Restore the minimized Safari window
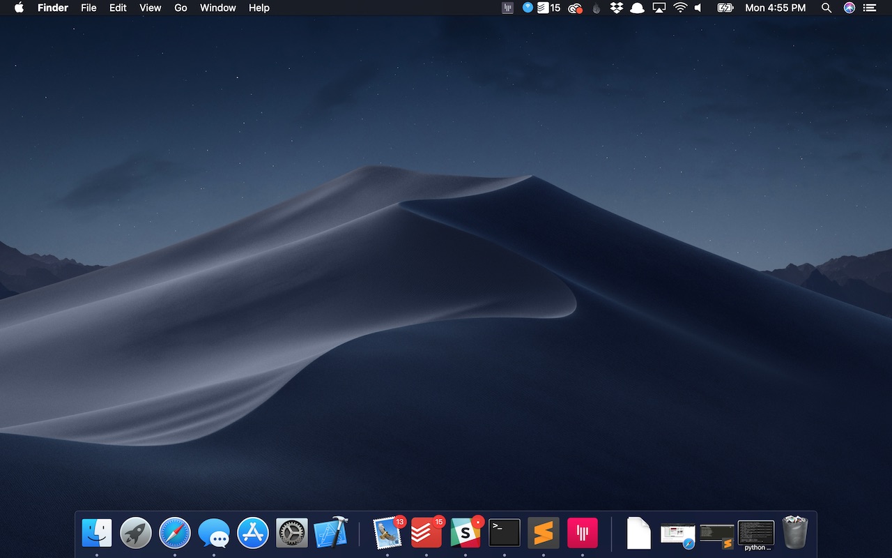892x558 pixels. click(x=678, y=535)
